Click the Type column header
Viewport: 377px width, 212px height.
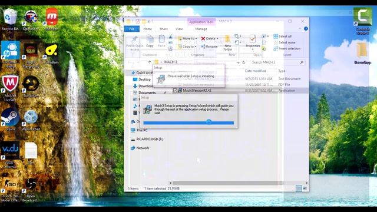click(x=282, y=71)
